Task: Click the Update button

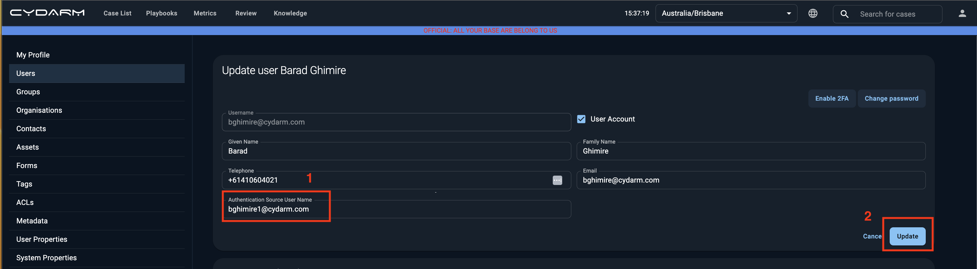Action: (907, 236)
